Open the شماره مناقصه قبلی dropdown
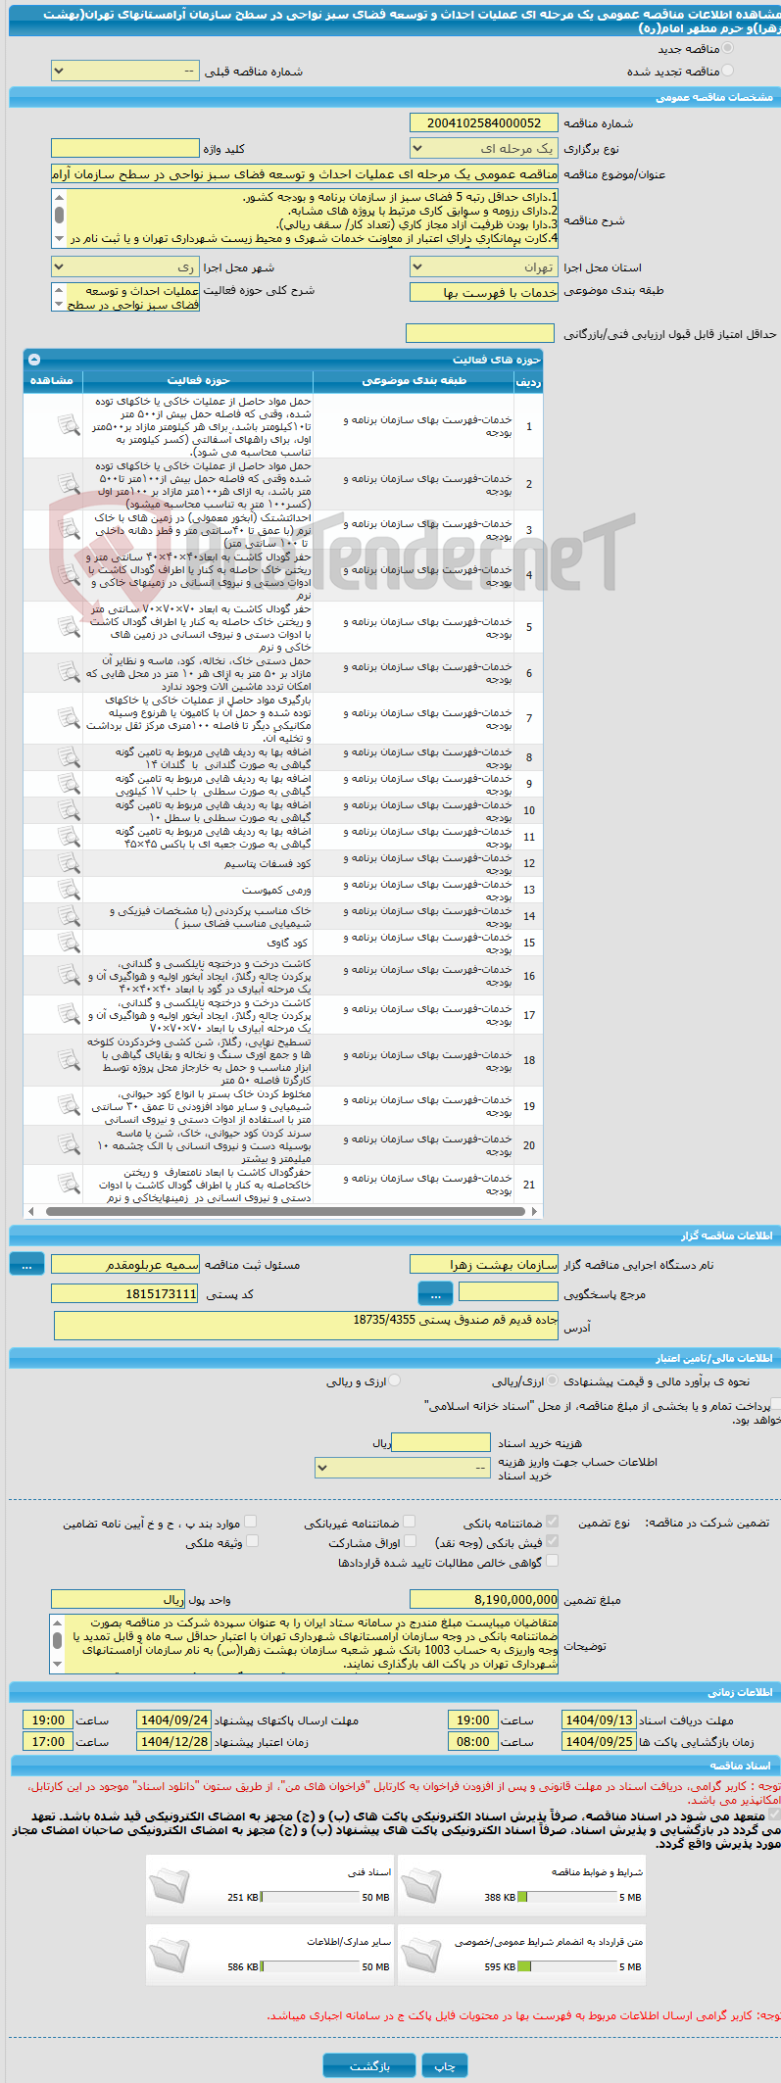Viewport: 781px width, 2083px height. tap(124, 72)
